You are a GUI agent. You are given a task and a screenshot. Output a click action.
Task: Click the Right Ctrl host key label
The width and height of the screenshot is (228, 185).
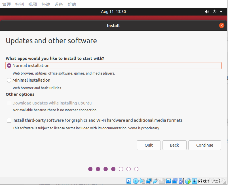(x=209, y=181)
